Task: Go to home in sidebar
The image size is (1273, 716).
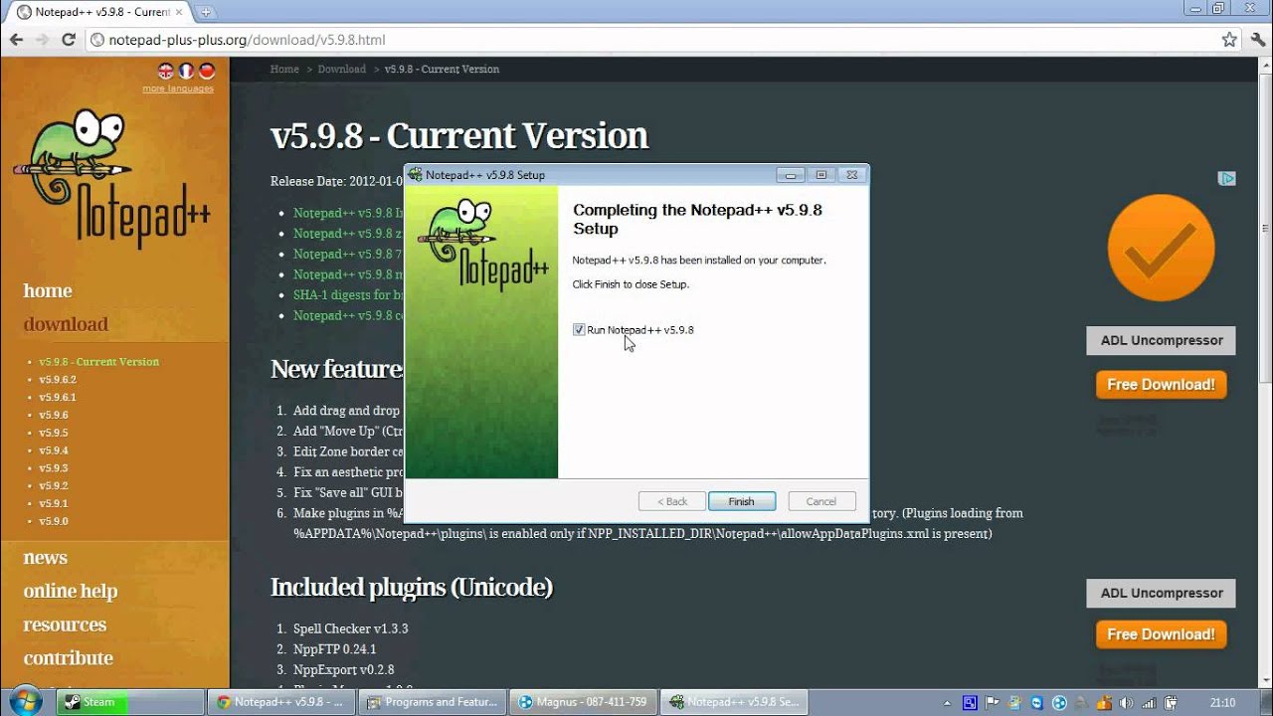Action: click(x=48, y=290)
